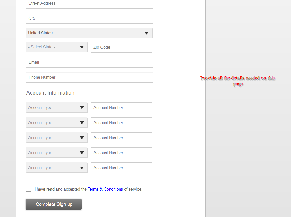This screenshot has width=291, height=217.
Task: Open the Terms & Conditions link
Action: point(105,189)
